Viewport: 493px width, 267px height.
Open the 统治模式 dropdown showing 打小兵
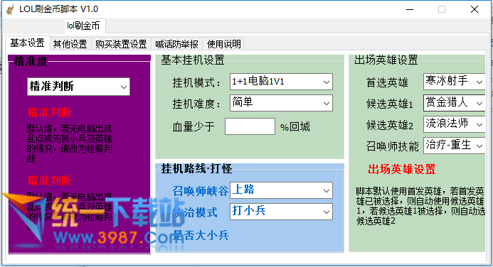pyautogui.click(x=281, y=212)
